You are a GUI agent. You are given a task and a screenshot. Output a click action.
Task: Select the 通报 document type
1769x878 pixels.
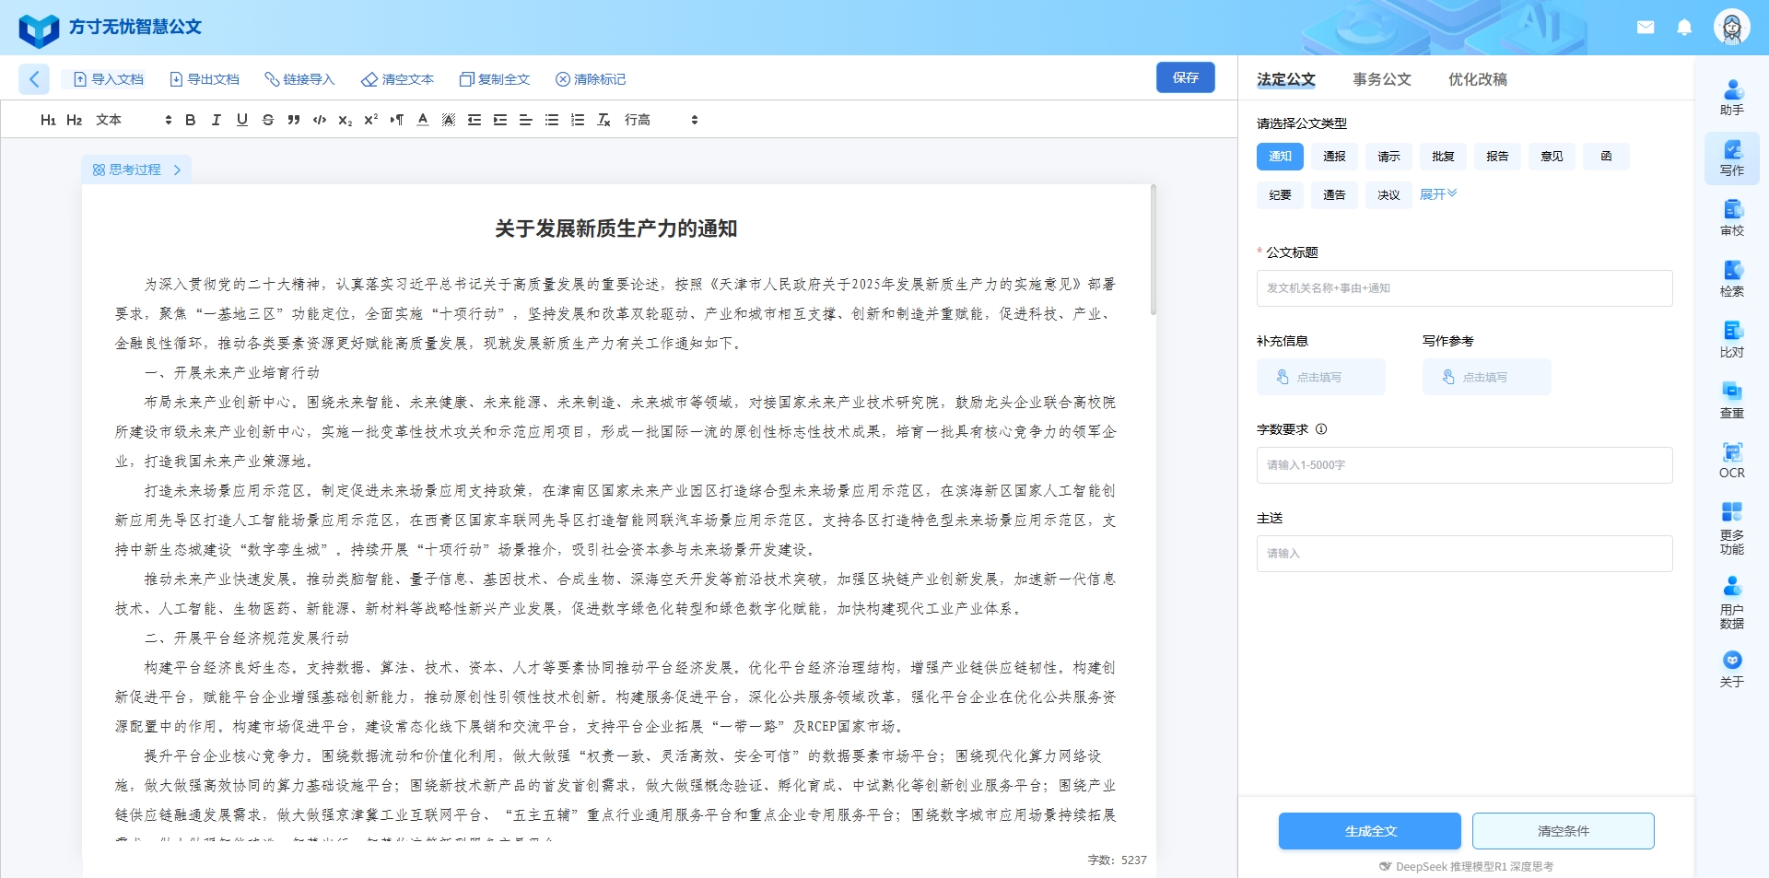coord(1333,157)
